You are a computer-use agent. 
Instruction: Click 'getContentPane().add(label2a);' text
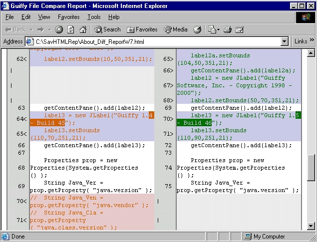tap(243, 70)
